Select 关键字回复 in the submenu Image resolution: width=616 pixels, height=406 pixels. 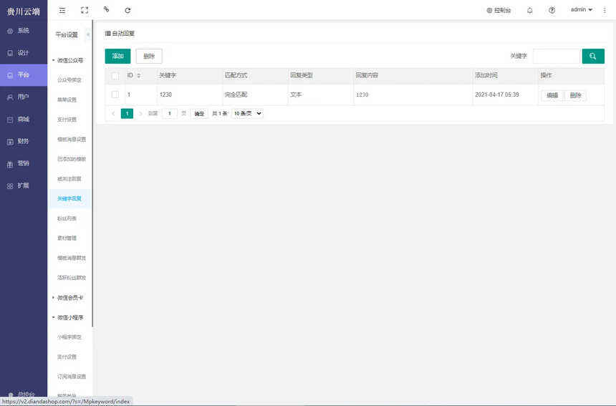(69, 198)
